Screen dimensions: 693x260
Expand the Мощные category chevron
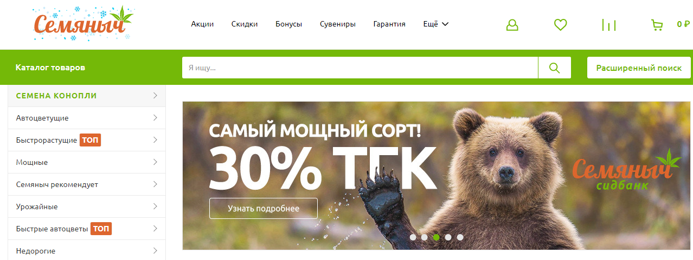[155, 162]
